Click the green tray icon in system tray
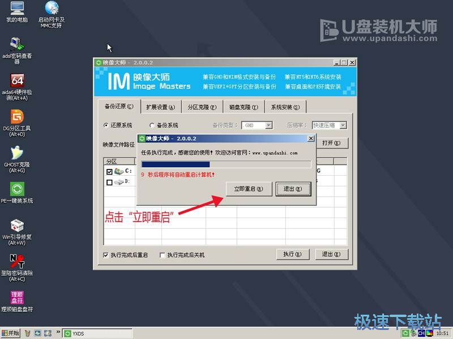Screen dimensions: 453x339 tap(405, 333)
